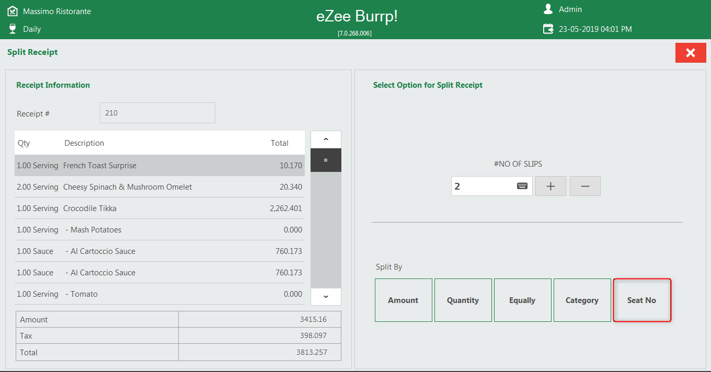Click the Total column header

point(280,143)
